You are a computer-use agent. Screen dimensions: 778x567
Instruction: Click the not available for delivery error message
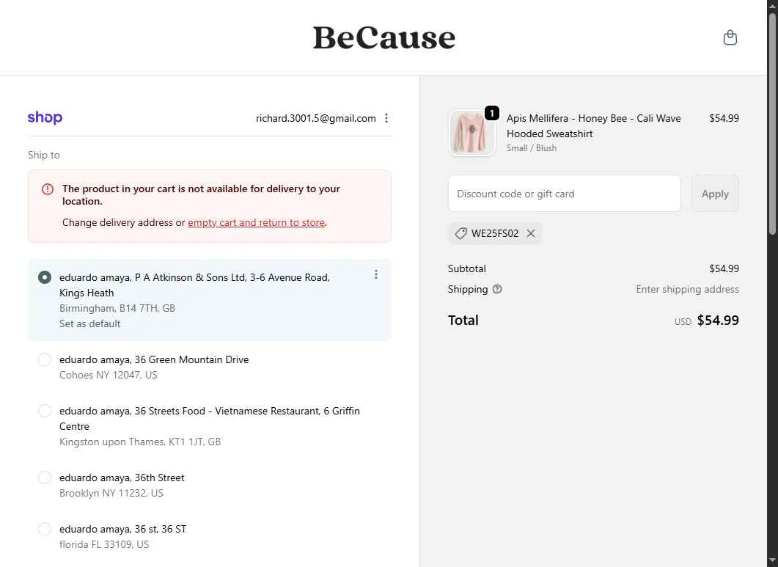[x=201, y=194]
